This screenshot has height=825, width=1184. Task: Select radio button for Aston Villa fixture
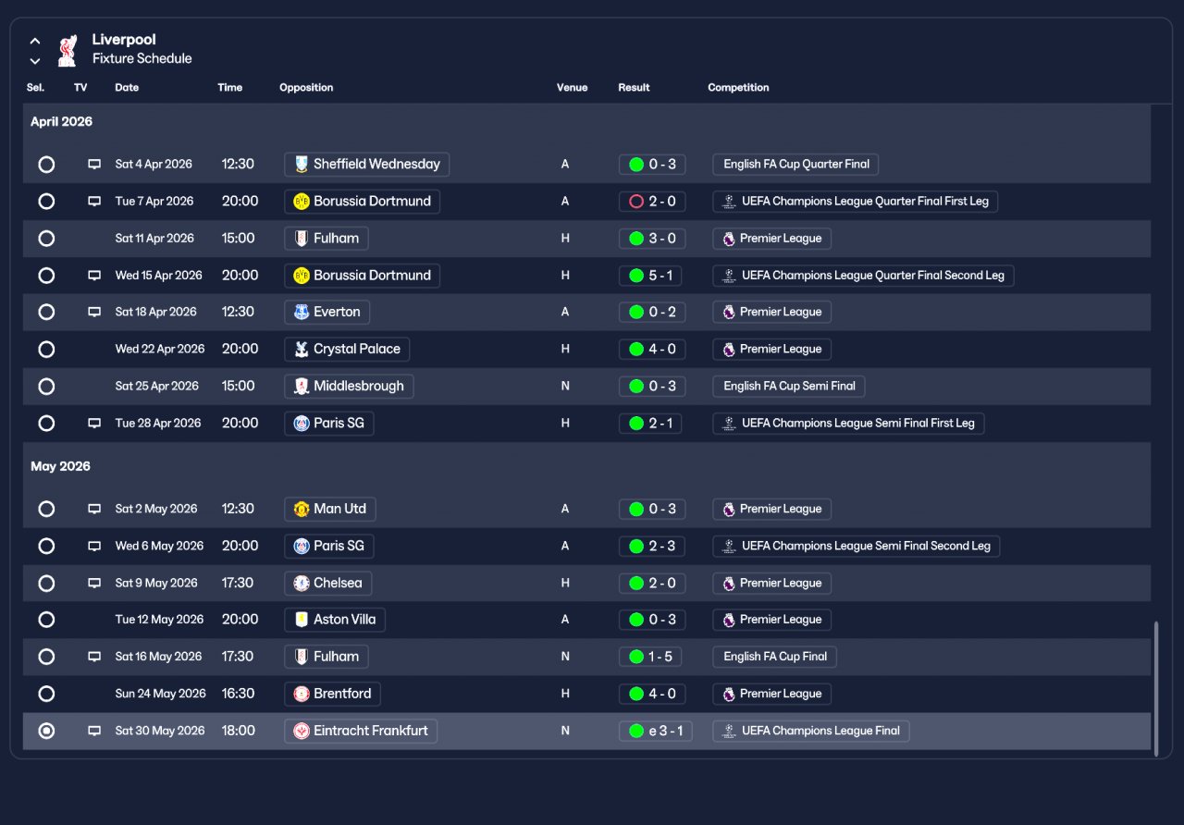point(46,620)
